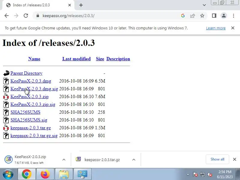This screenshot has width=240, height=180.
Task: Download KeePassX-2.0.3.dmg
Action: [31, 81]
